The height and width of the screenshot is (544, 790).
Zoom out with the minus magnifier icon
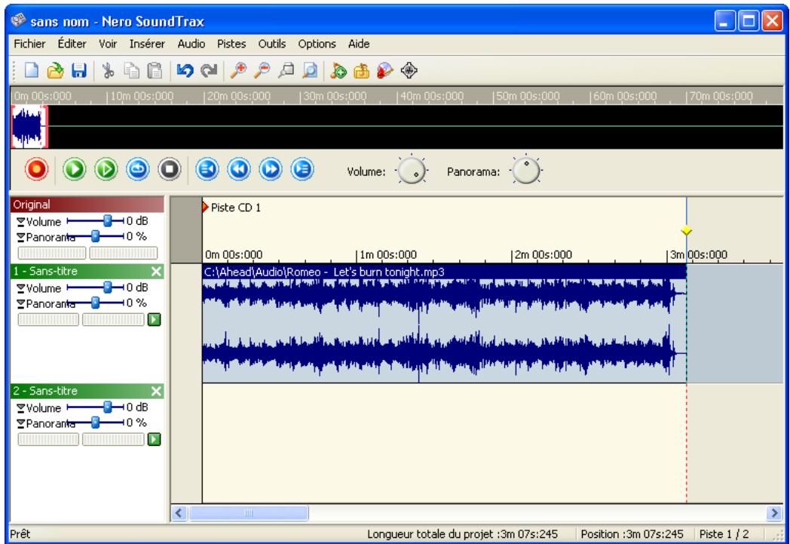(x=262, y=71)
